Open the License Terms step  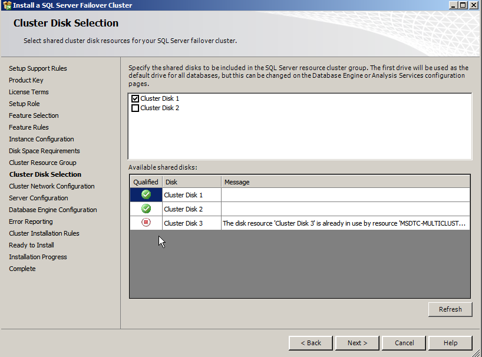(28, 91)
